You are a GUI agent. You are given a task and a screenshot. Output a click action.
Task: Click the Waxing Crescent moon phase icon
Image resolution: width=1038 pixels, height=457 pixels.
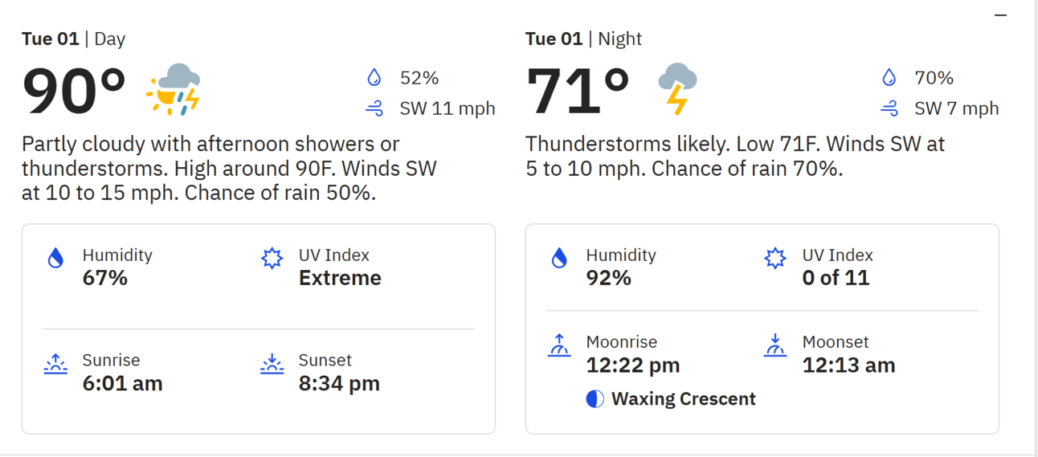click(595, 399)
